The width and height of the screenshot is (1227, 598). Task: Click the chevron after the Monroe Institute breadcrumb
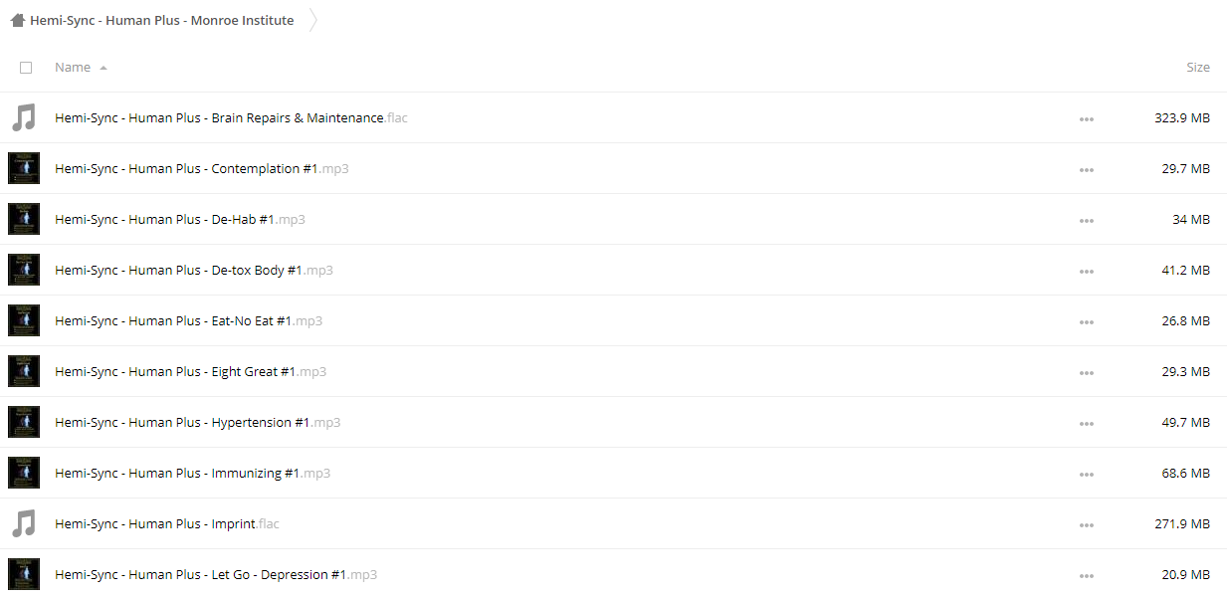[313, 20]
